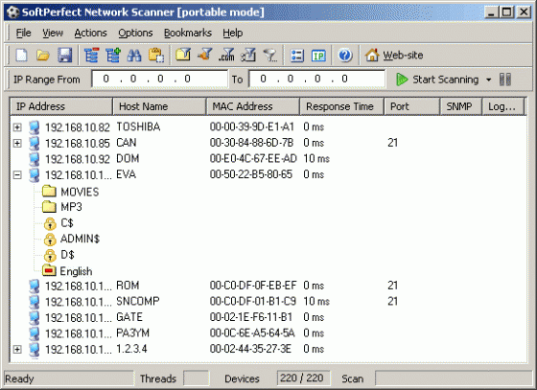Open the Options menu
537x390 pixels.
tap(135, 33)
